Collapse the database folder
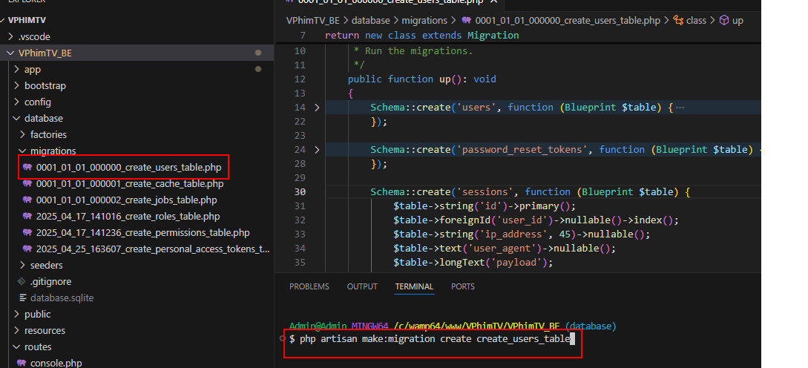Screen dimensions: 808x368 pos(16,119)
